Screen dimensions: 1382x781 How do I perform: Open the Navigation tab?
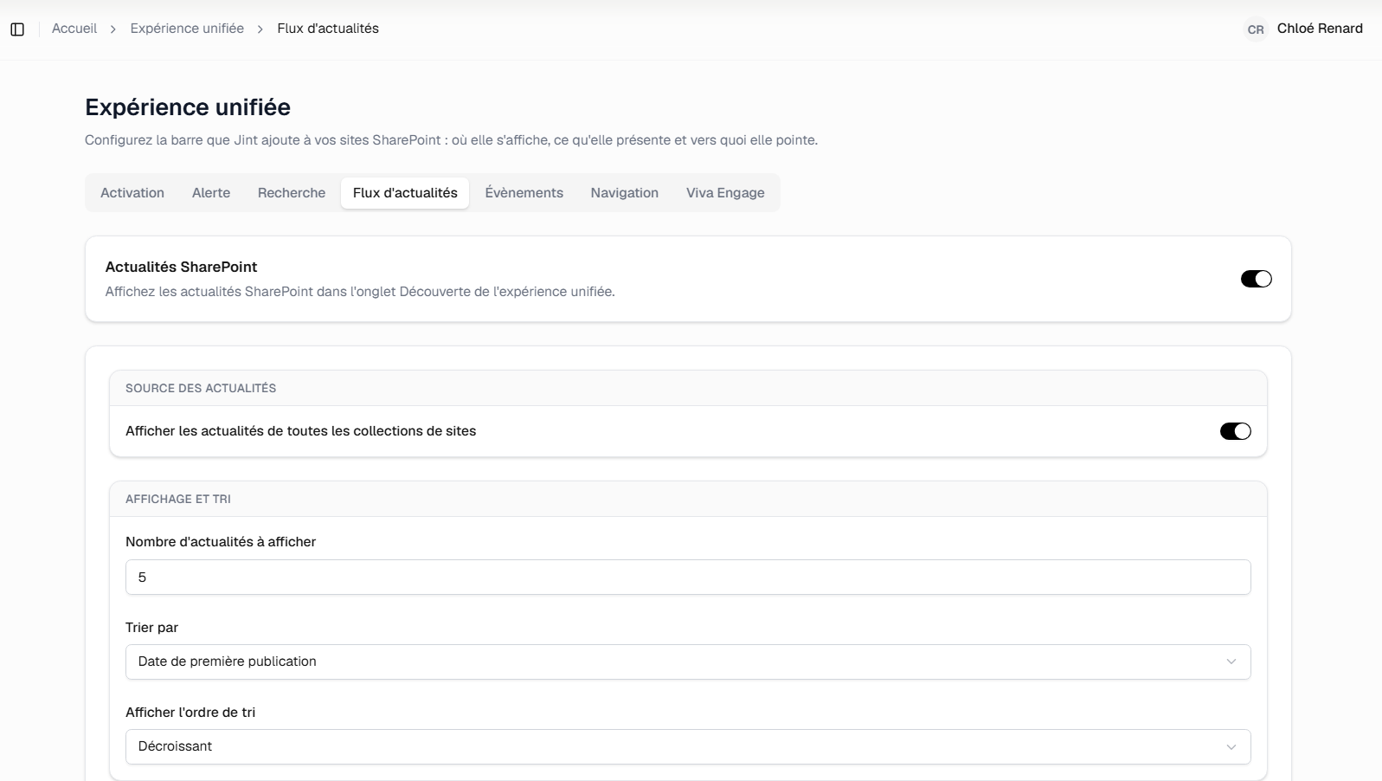625,193
